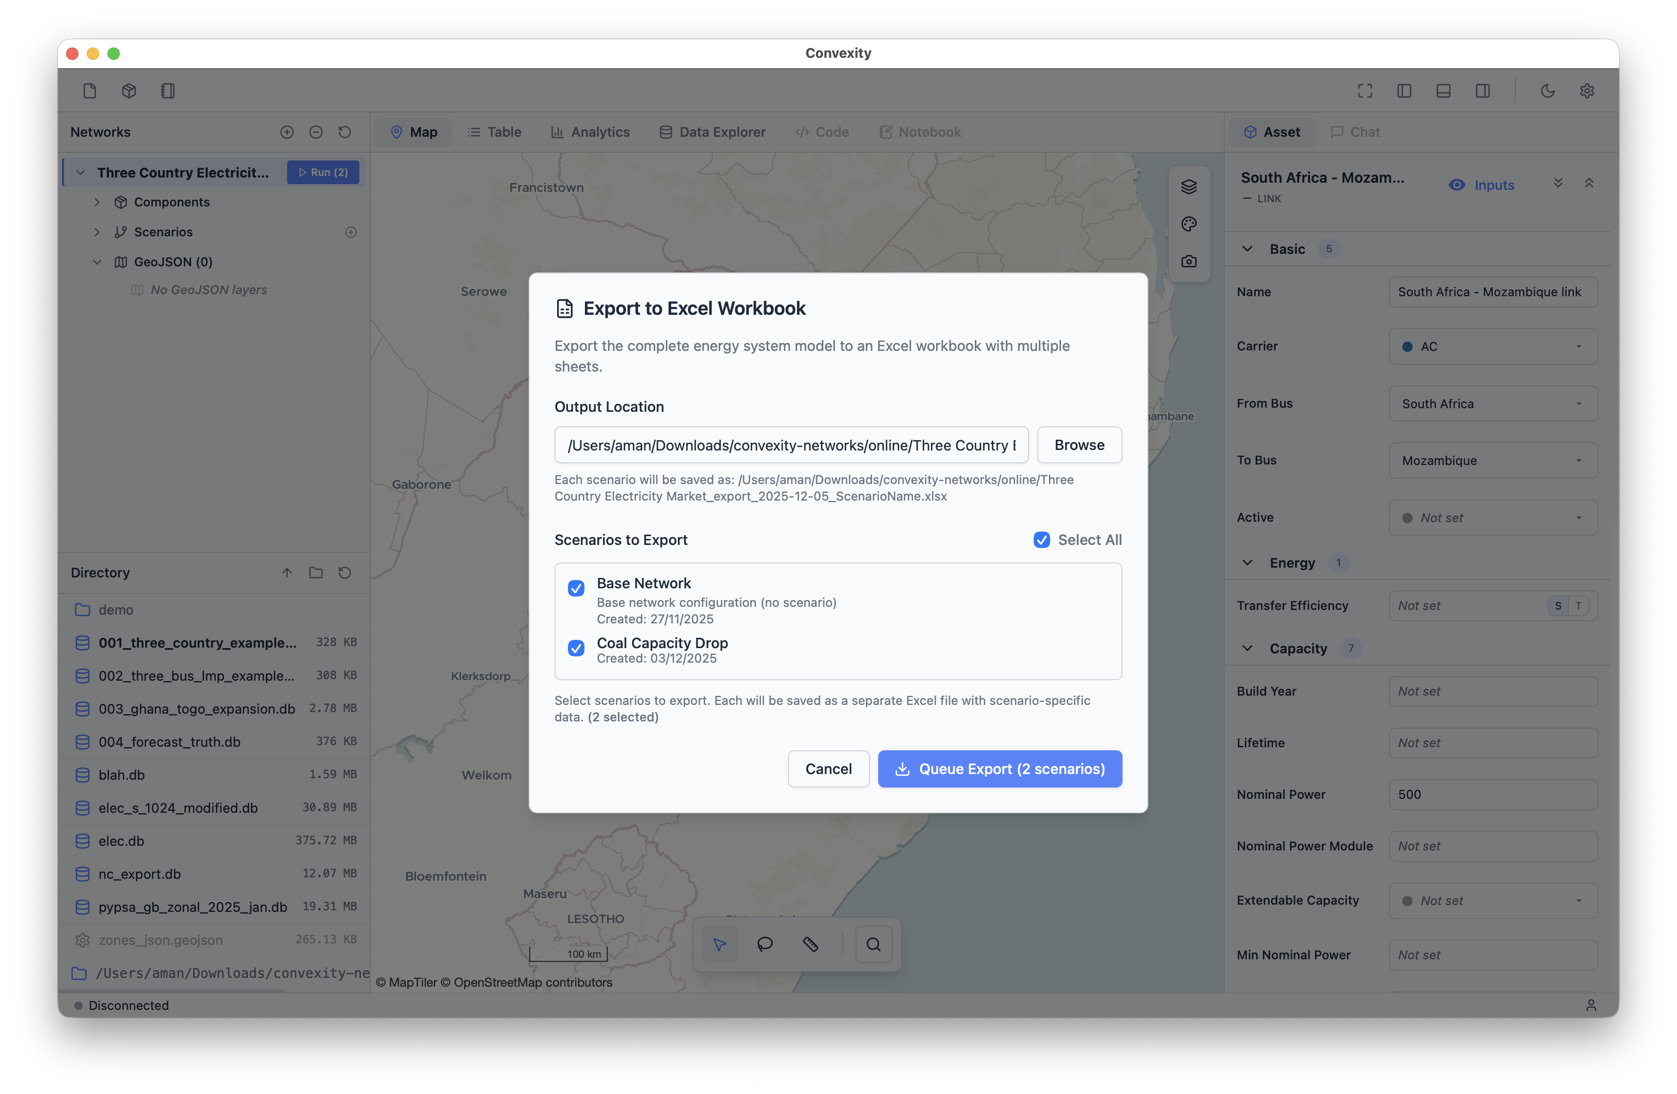The height and width of the screenshot is (1094, 1677).
Task: Toggle the Select All checkbox
Action: (x=1041, y=540)
